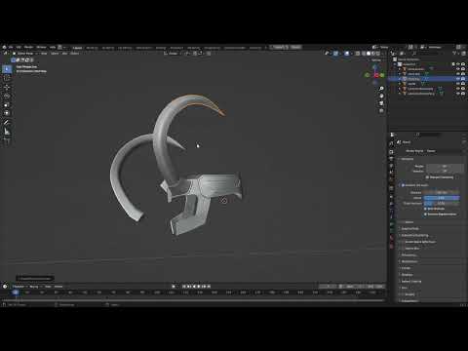Adjust the Ambient Occlusion Factor slider
The width and height of the screenshot is (468, 351).
[x=442, y=198]
